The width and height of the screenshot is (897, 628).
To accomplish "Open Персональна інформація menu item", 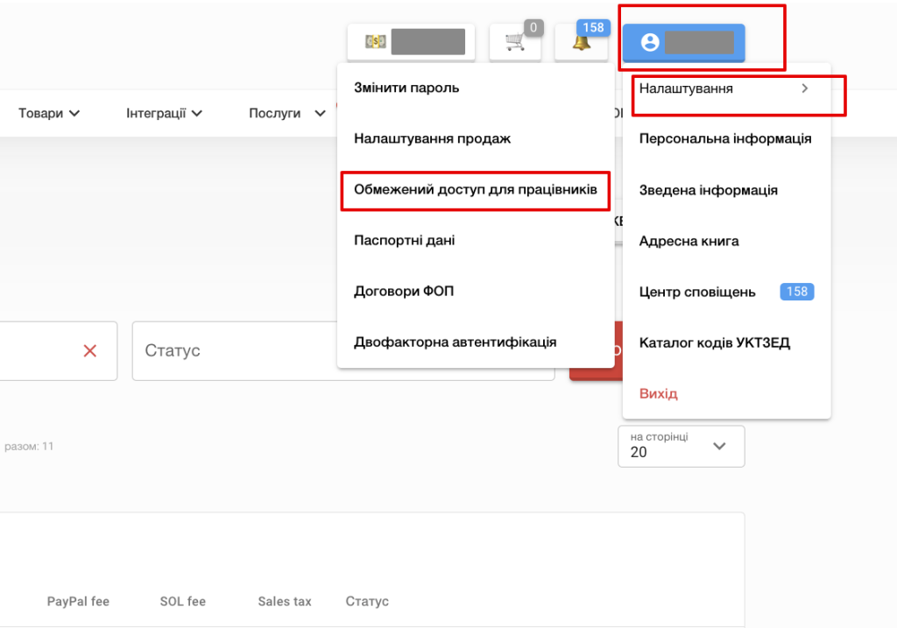I will point(725,138).
